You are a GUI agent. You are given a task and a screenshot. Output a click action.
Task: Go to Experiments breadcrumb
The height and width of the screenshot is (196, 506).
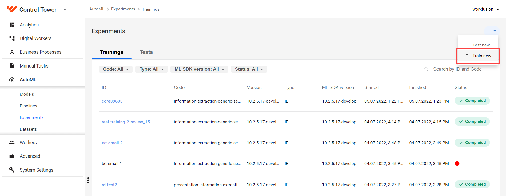(x=123, y=9)
